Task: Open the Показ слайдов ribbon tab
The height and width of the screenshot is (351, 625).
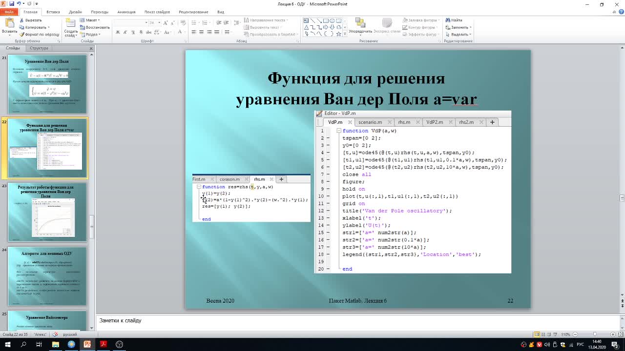Action: [157, 12]
